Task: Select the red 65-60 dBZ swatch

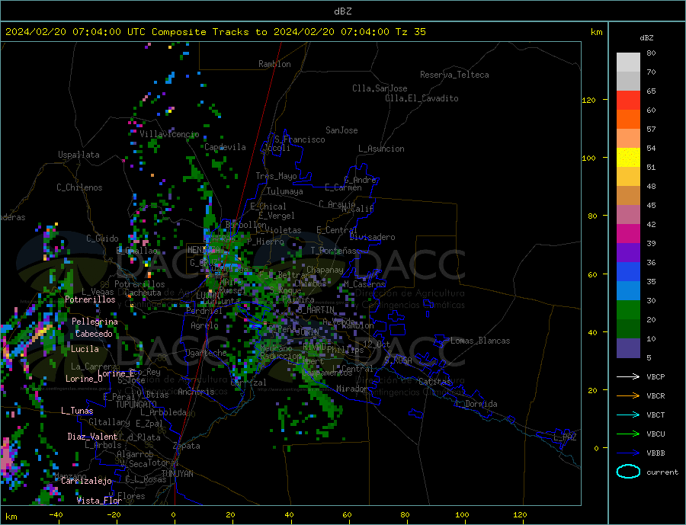Action: [x=629, y=100]
